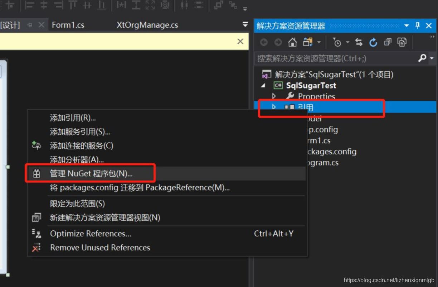Viewport: 438px width, 287px height.
Task: Collapse the SqlSugarTest project node
Action: coord(264,86)
